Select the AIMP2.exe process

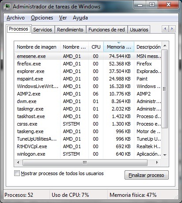[88, 94]
